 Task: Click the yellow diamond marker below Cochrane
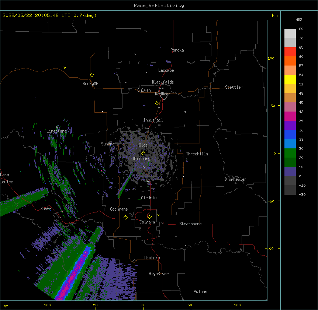125,217
